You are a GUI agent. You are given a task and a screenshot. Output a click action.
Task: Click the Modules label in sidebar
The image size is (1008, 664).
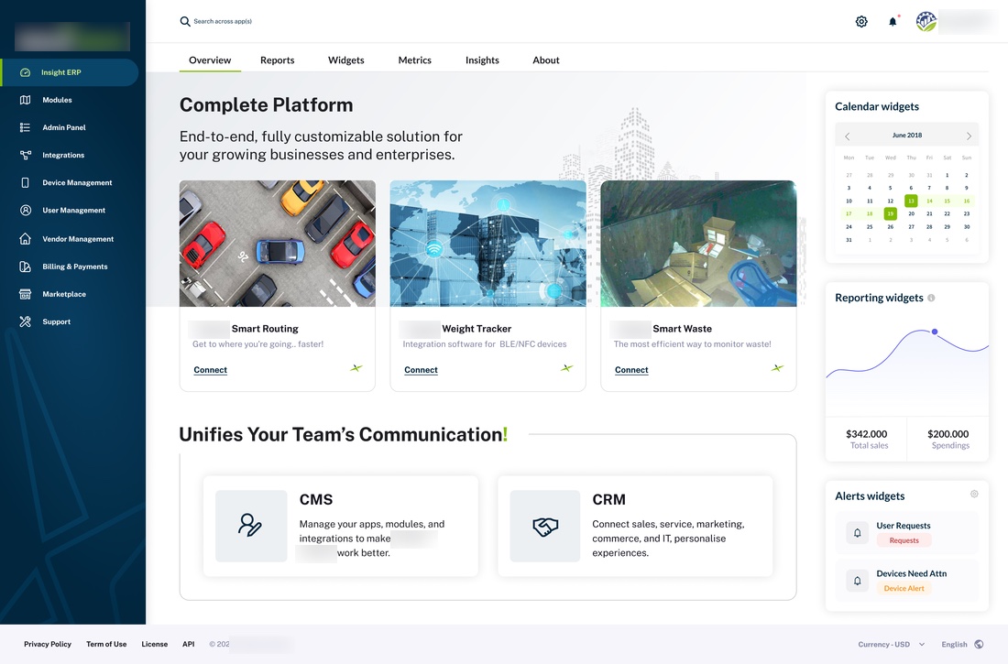pyautogui.click(x=57, y=100)
